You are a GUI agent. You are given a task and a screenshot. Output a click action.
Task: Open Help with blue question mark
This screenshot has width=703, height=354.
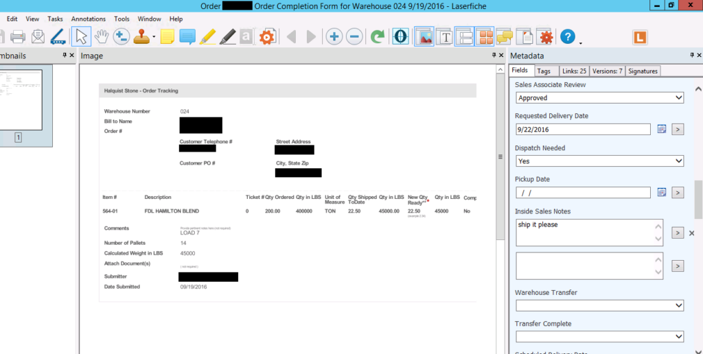point(568,37)
